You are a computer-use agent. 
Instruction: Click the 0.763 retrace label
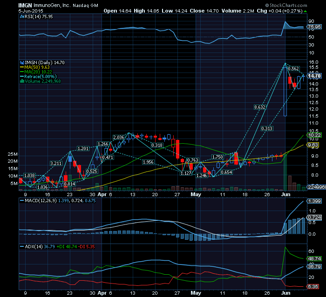[193, 160]
